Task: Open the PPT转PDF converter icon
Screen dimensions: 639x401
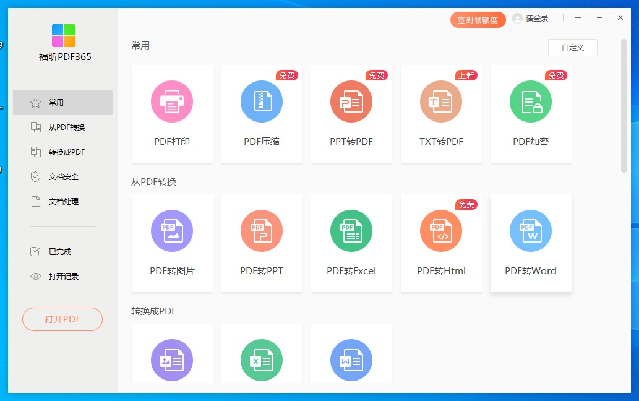Action: click(351, 101)
